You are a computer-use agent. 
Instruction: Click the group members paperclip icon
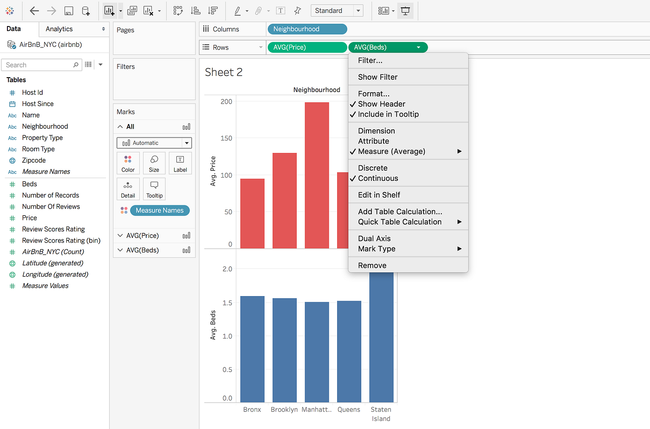pos(259,11)
